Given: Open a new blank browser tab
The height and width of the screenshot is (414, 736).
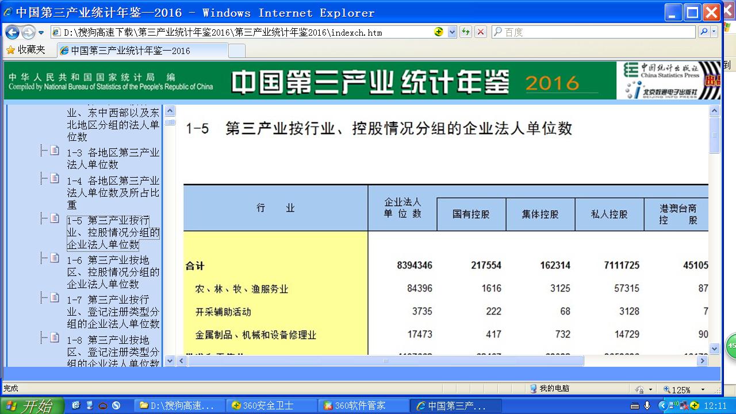Looking at the screenshot, I should click(x=237, y=51).
